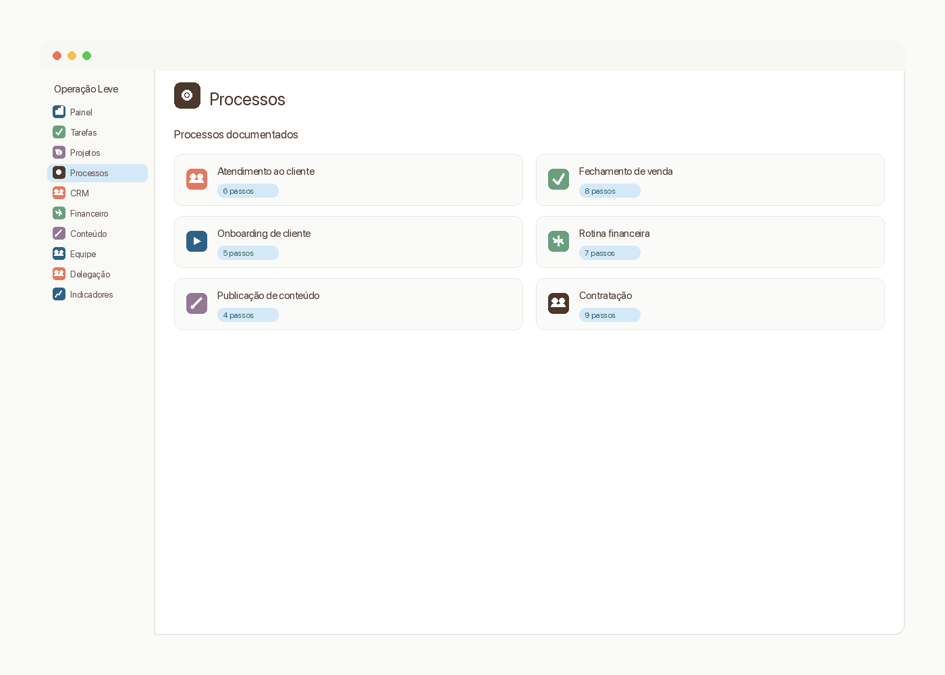945x675 pixels.
Task: Click the 9 passos badge
Action: [x=610, y=315]
